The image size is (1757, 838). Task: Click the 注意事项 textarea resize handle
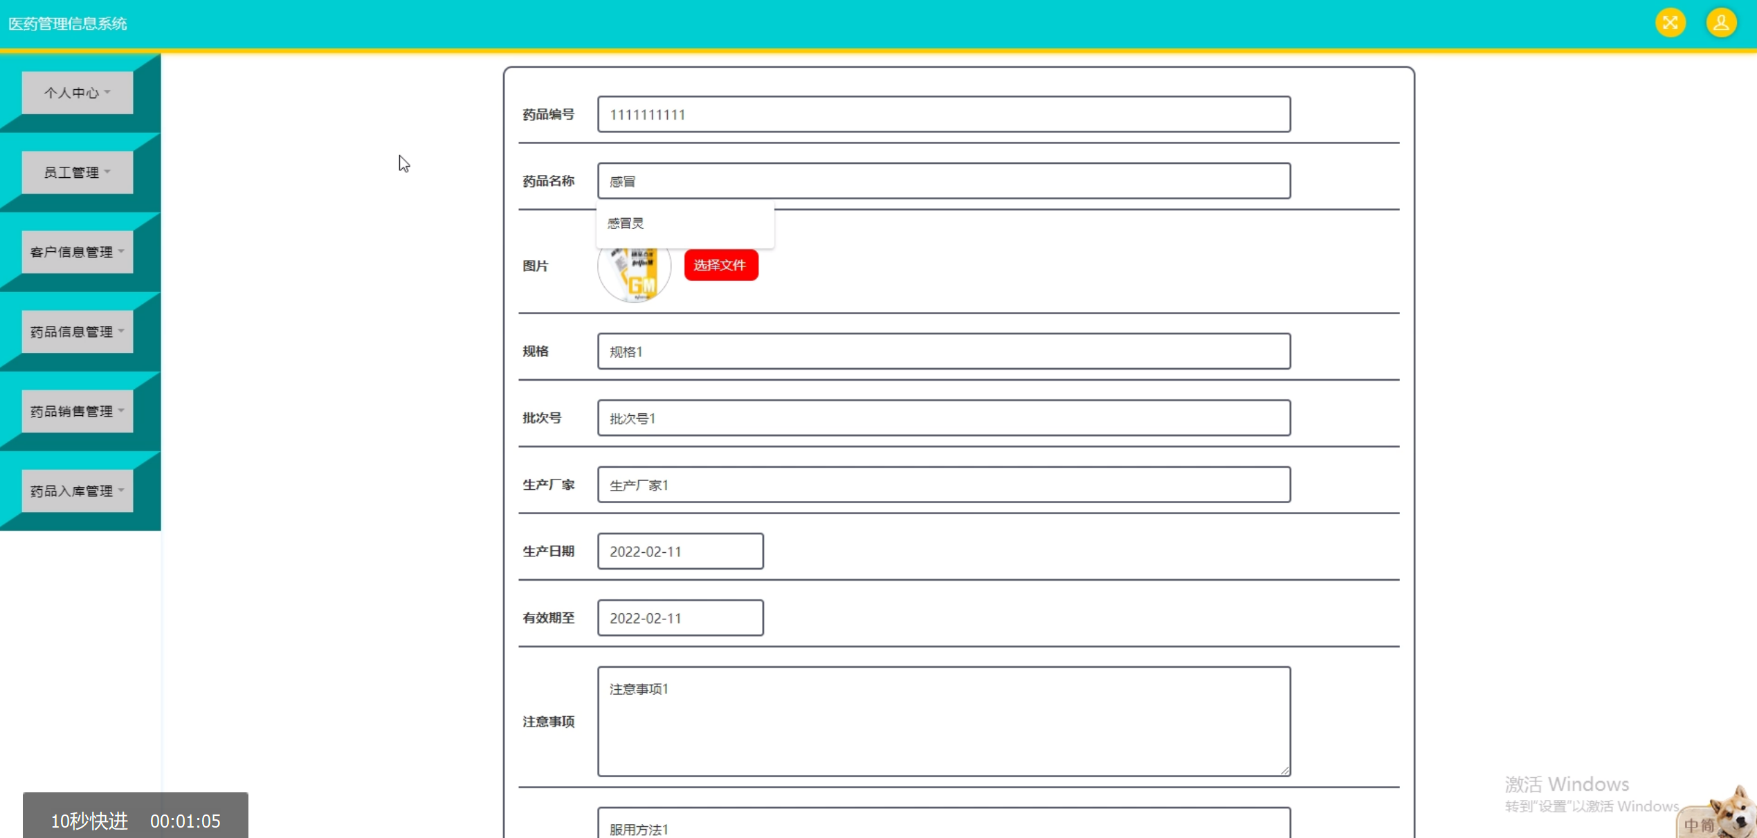click(1284, 770)
